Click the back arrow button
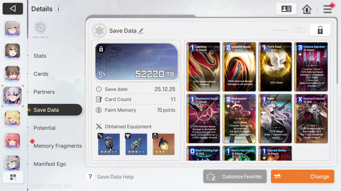Screen dimensions: 341x191 click(12, 9)
